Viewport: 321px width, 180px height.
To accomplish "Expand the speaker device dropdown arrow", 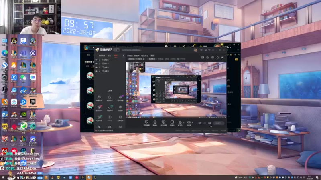I will pyautogui.click(x=192, y=123).
